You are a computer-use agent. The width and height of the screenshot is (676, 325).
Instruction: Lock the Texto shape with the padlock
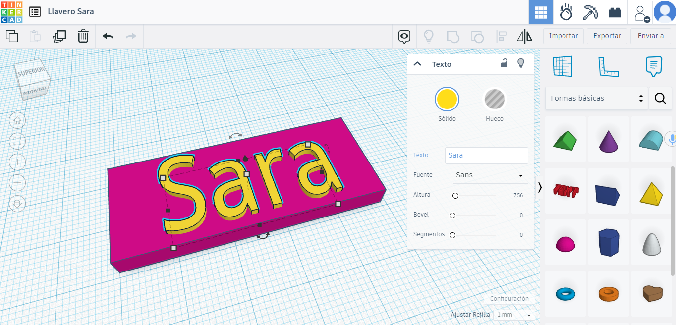click(x=504, y=64)
